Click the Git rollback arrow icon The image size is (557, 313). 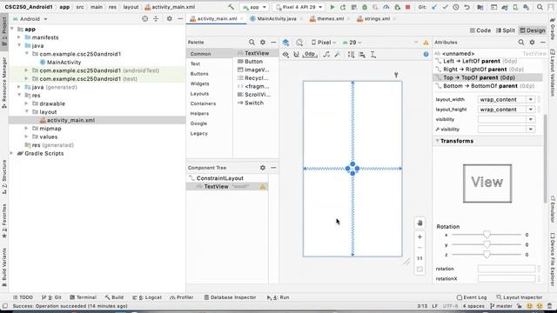[466, 7]
